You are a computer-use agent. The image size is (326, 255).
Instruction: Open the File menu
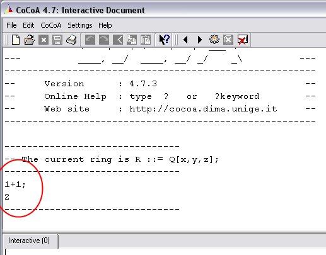[x=11, y=25]
